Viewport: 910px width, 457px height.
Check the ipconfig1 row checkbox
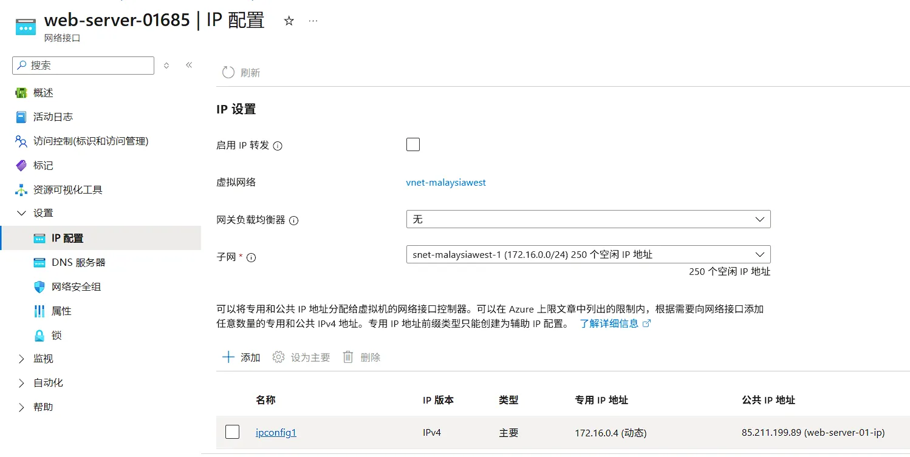(x=233, y=432)
